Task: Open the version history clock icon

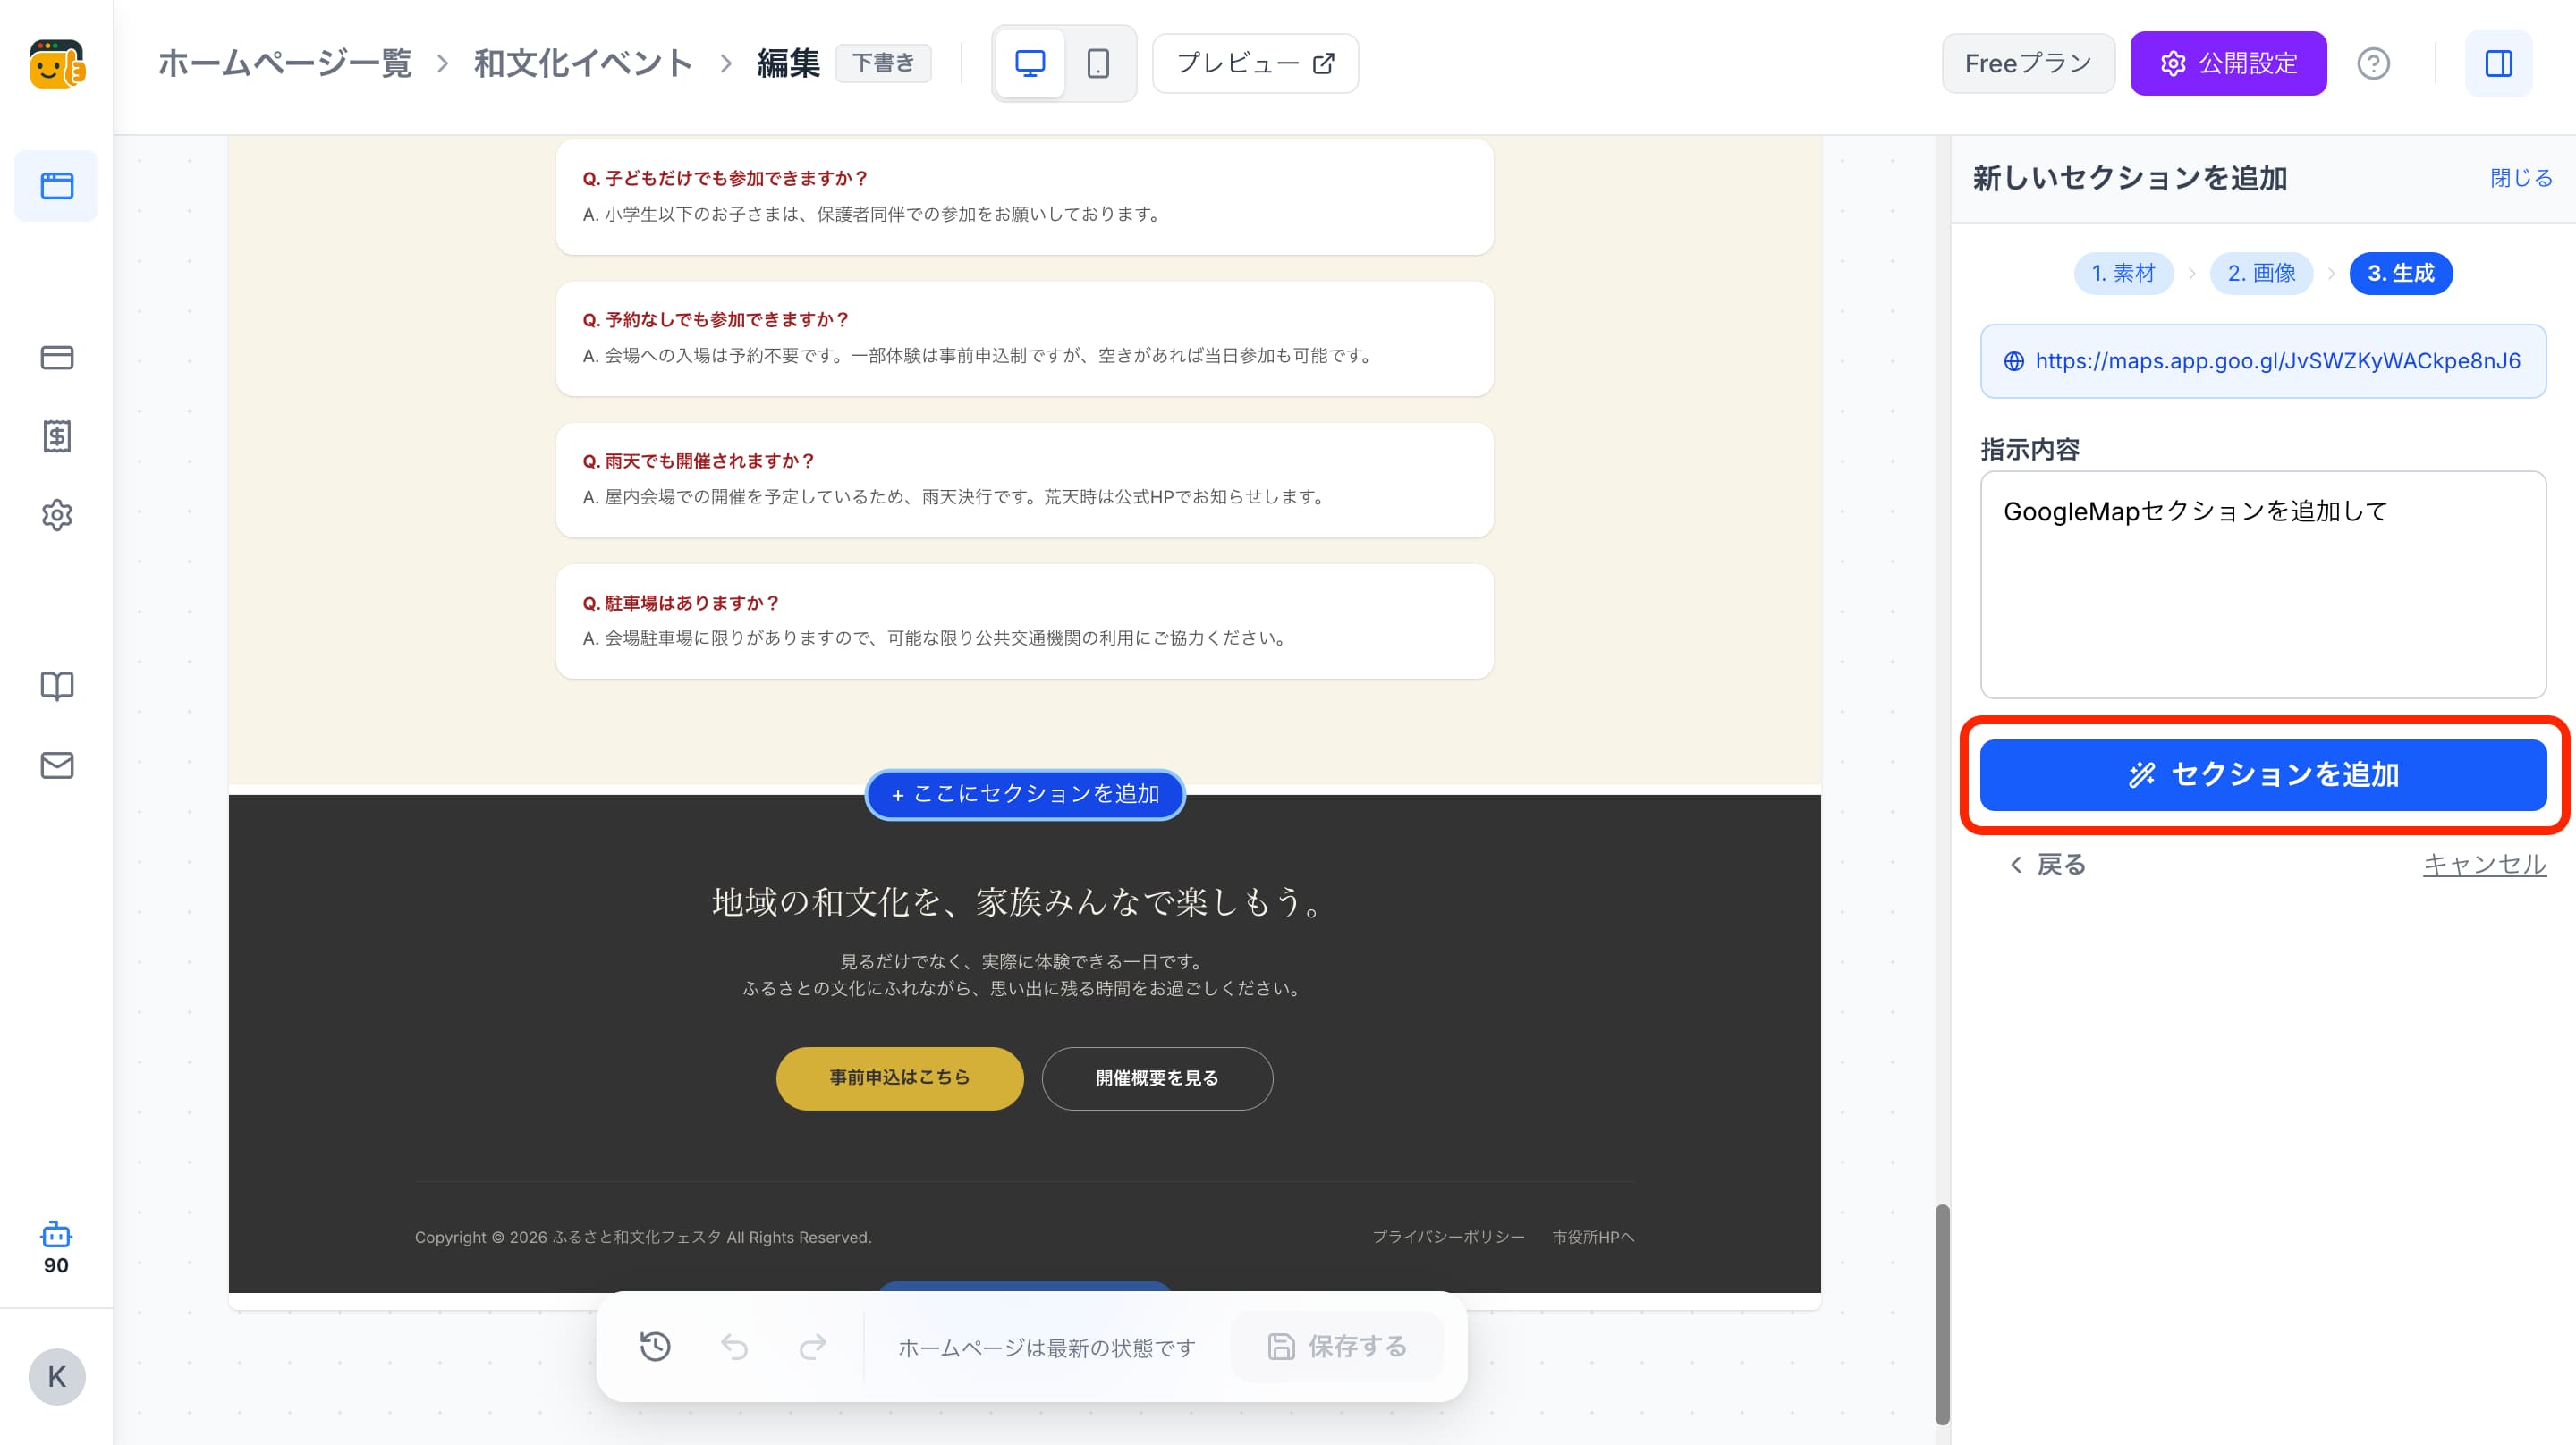Action: [655, 1347]
